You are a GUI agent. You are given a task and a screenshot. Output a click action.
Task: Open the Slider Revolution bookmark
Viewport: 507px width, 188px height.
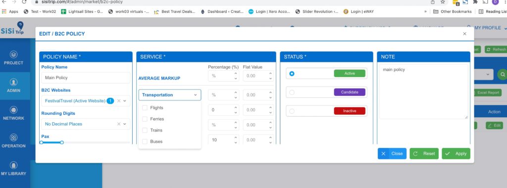[317, 12]
